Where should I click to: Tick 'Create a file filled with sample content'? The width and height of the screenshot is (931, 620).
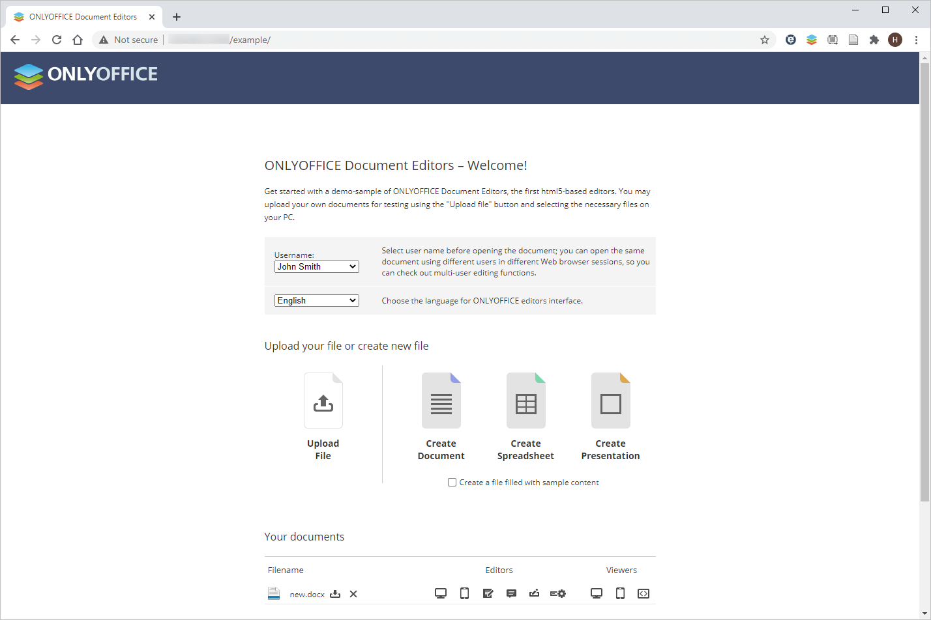click(x=452, y=483)
